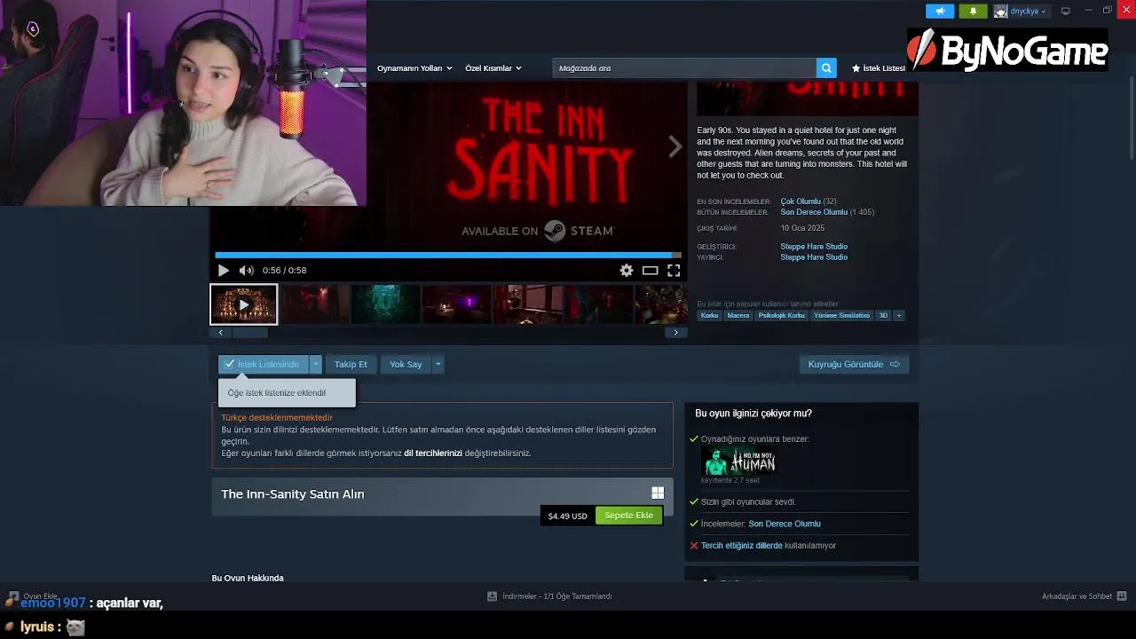This screenshot has width=1136, height=639.
Task: Open No, I'm not Human game image
Action: coord(739,461)
